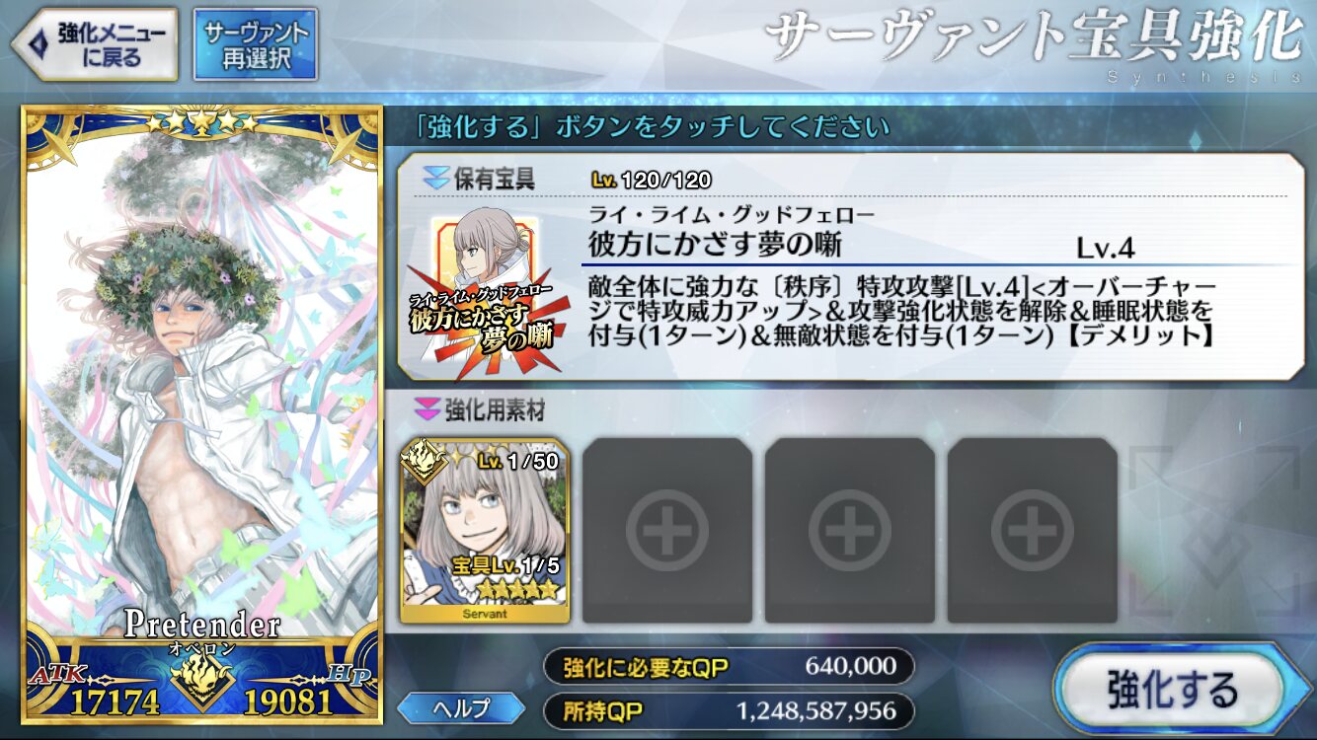The width and height of the screenshot is (1317, 740).
Task: Tap the 所持QP amount field
Action: (729, 709)
